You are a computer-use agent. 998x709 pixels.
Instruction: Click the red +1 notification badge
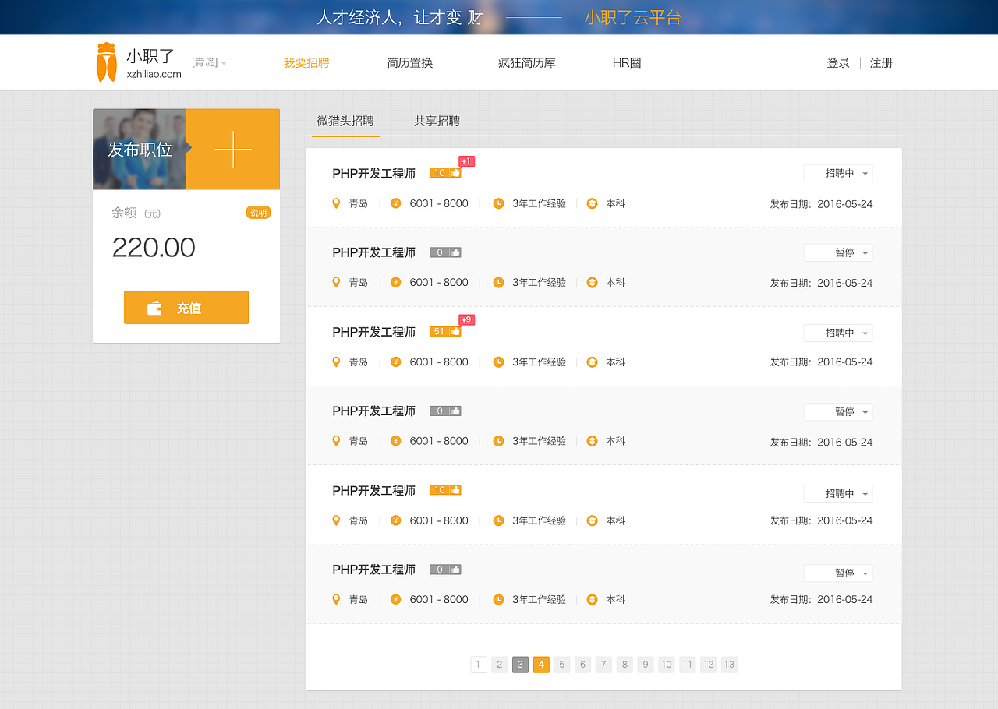(x=466, y=161)
